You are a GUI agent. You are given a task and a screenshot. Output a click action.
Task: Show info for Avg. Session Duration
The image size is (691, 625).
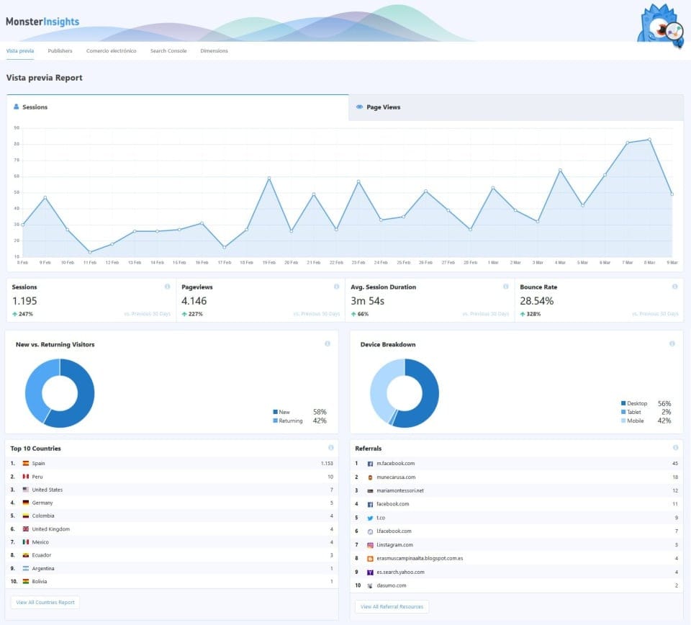(505, 287)
